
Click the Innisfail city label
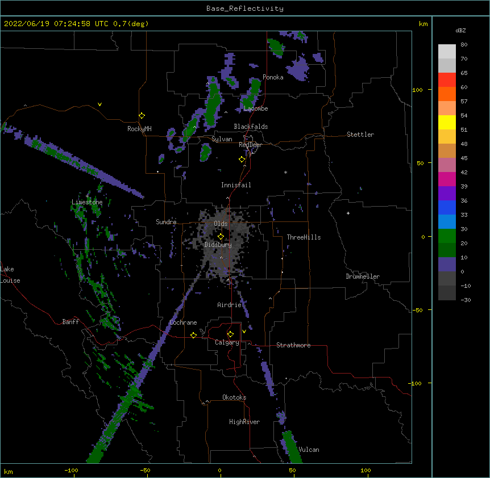236,185
